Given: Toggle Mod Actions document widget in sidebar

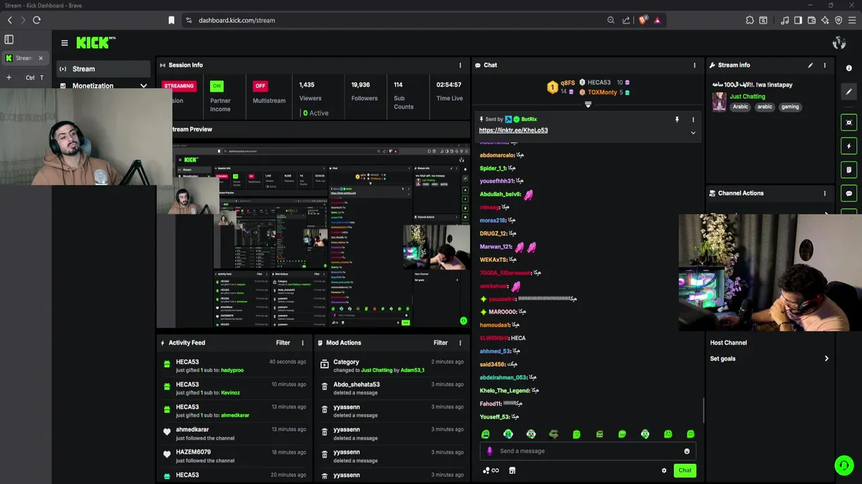Looking at the screenshot, I should pos(849,169).
